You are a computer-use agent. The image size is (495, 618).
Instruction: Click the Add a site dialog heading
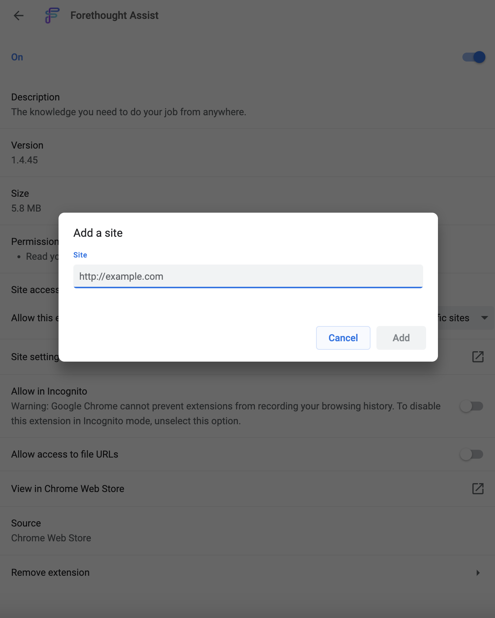click(98, 233)
